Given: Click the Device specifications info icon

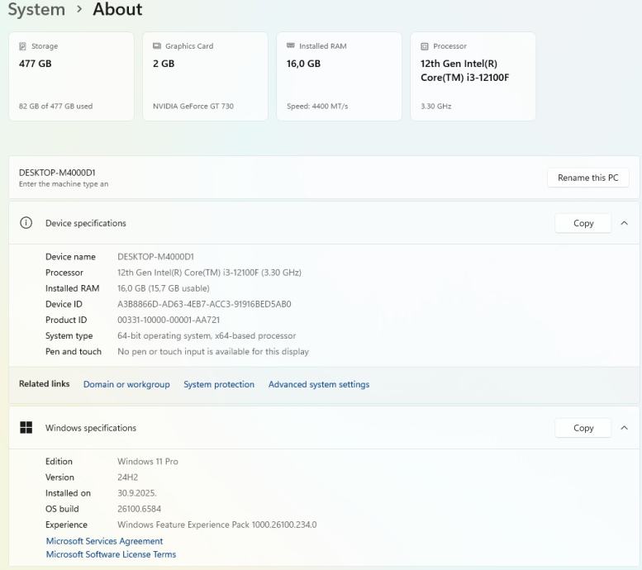Looking at the screenshot, I should click(26, 223).
